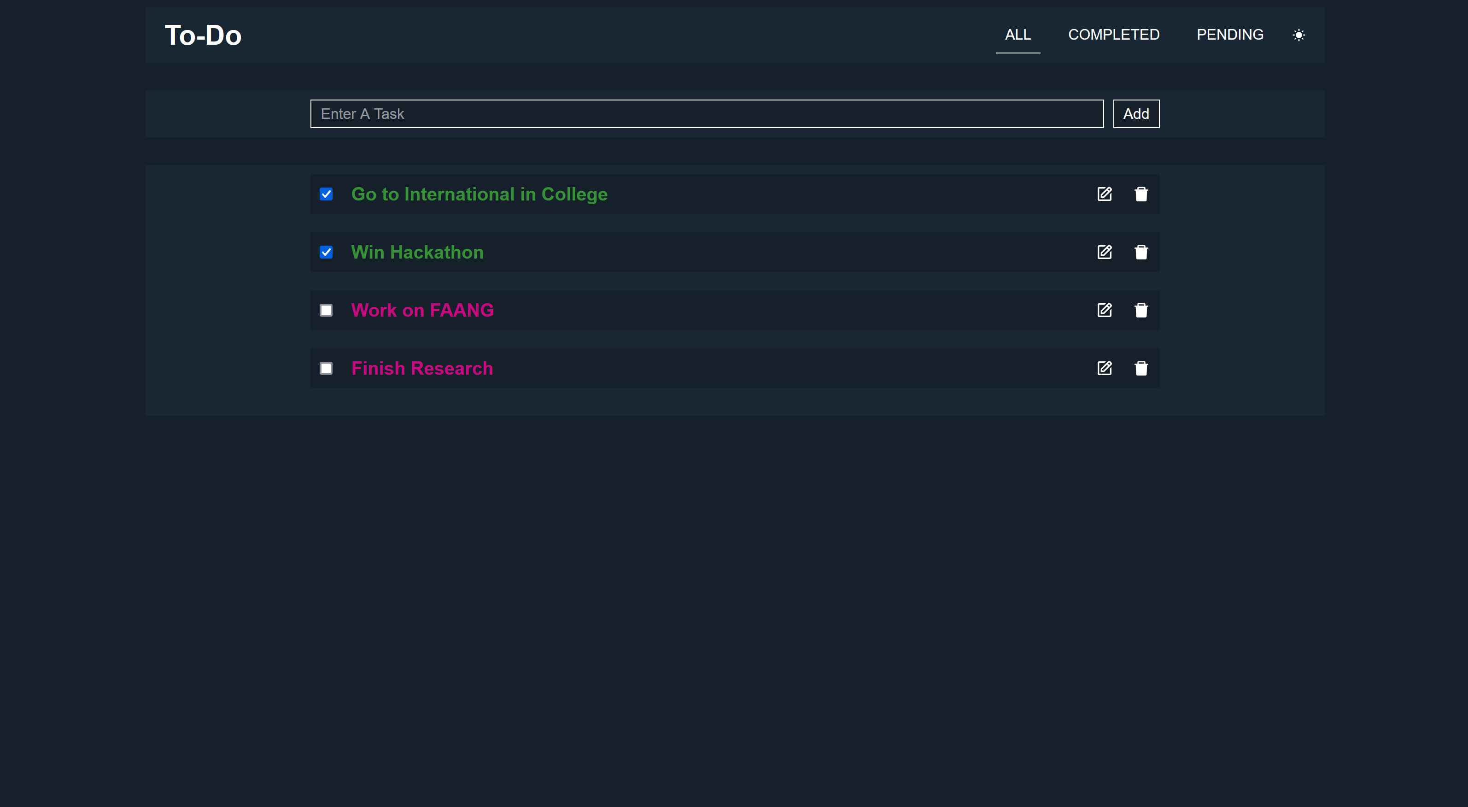
Task: Switch to the ALL tab
Action: 1017,35
